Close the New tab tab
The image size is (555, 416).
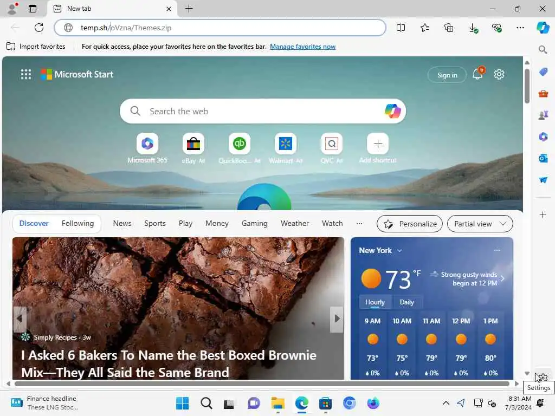pos(169,9)
